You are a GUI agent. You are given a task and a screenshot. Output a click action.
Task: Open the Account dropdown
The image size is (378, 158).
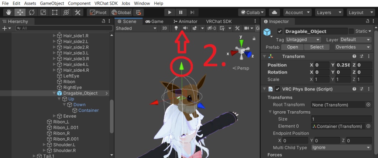pyautogui.click(x=298, y=12)
